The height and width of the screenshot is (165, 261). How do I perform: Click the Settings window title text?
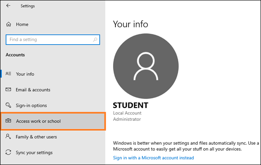coord(28,6)
